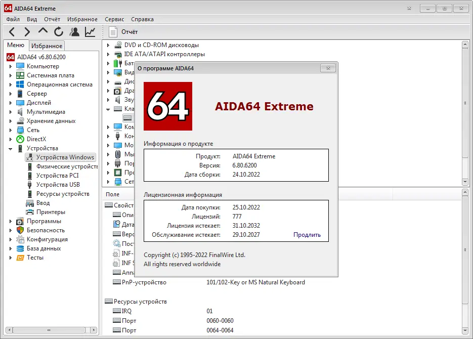This screenshot has width=473, height=339.
Task: Open the Сервис menu
Action: point(114,19)
